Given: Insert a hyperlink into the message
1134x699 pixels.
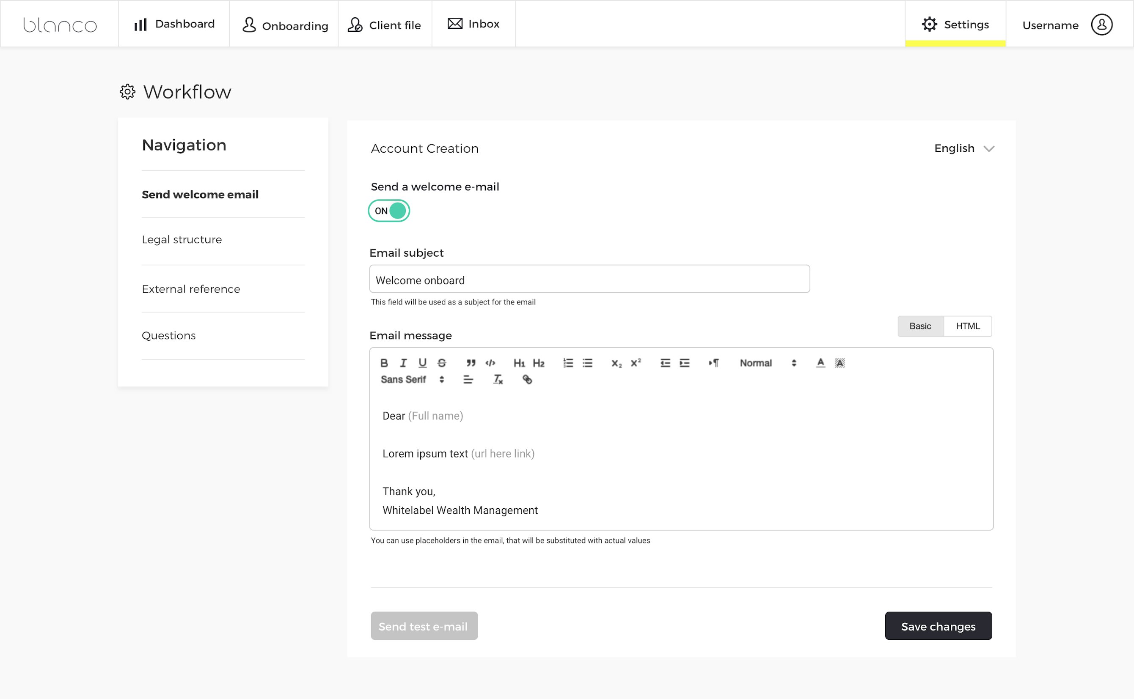Looking at the screenshot, I should click(x=527, y=380).
